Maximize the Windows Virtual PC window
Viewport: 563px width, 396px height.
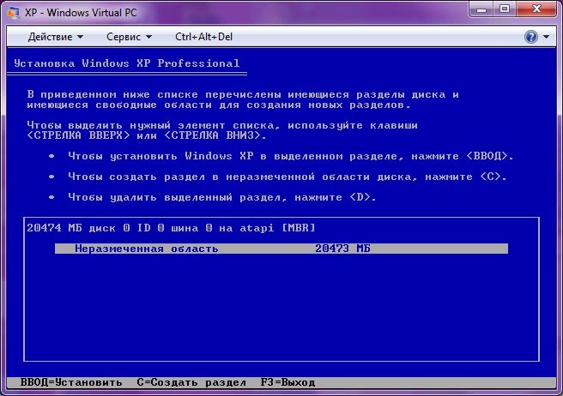coord(505,9)
